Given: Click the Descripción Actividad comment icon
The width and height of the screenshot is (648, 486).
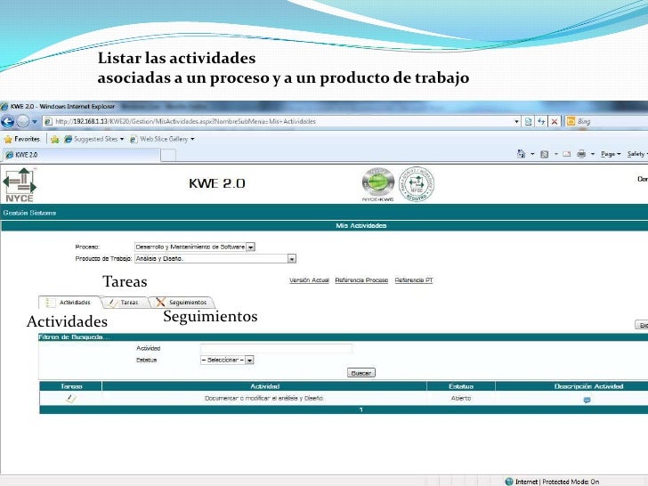Looking at the screenshot, I should [x=587, y=400].
